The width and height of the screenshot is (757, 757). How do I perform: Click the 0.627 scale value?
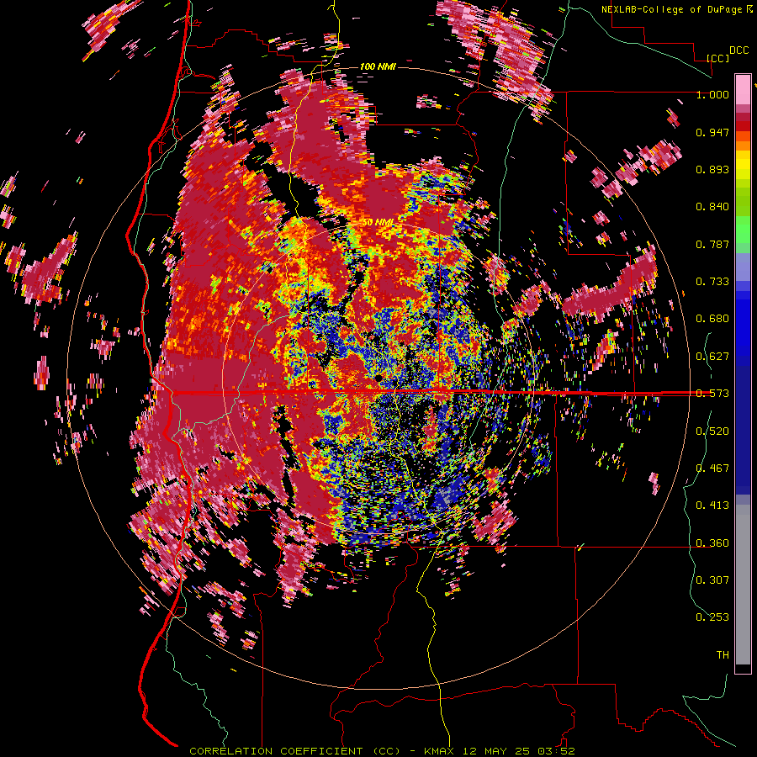tap(712, 357)
